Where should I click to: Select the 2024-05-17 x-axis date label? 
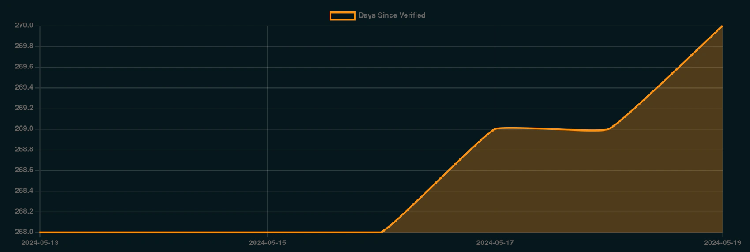495,243
